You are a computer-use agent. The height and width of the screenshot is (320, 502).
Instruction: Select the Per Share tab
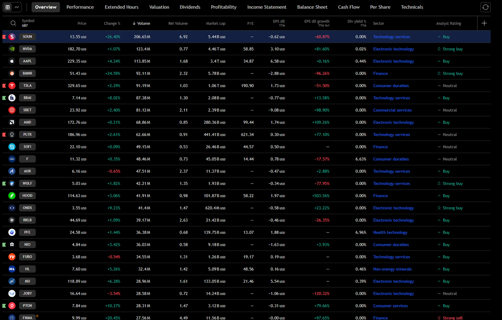[380, 7]
